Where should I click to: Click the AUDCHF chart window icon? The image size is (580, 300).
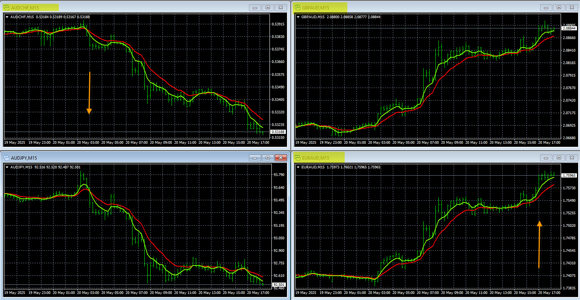point(6,8)
